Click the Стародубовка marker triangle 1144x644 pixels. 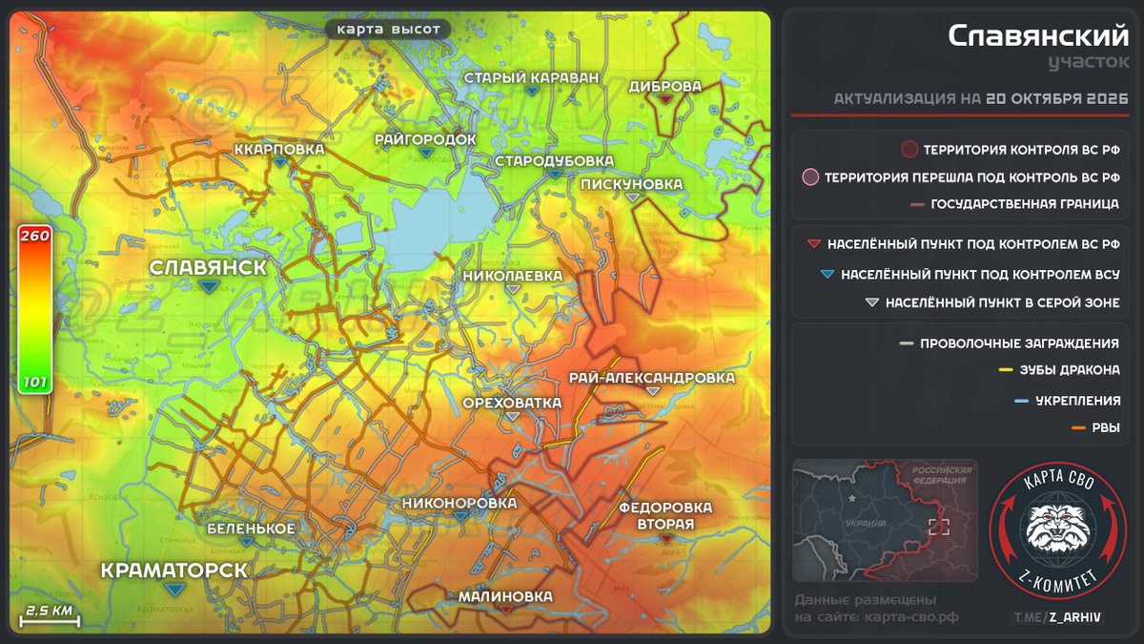pos(555,175)
